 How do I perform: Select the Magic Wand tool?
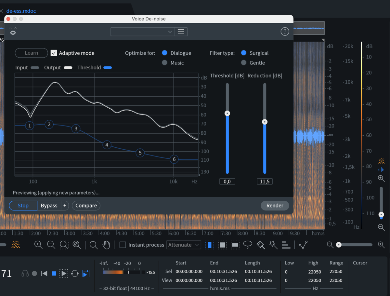point(273,245)
